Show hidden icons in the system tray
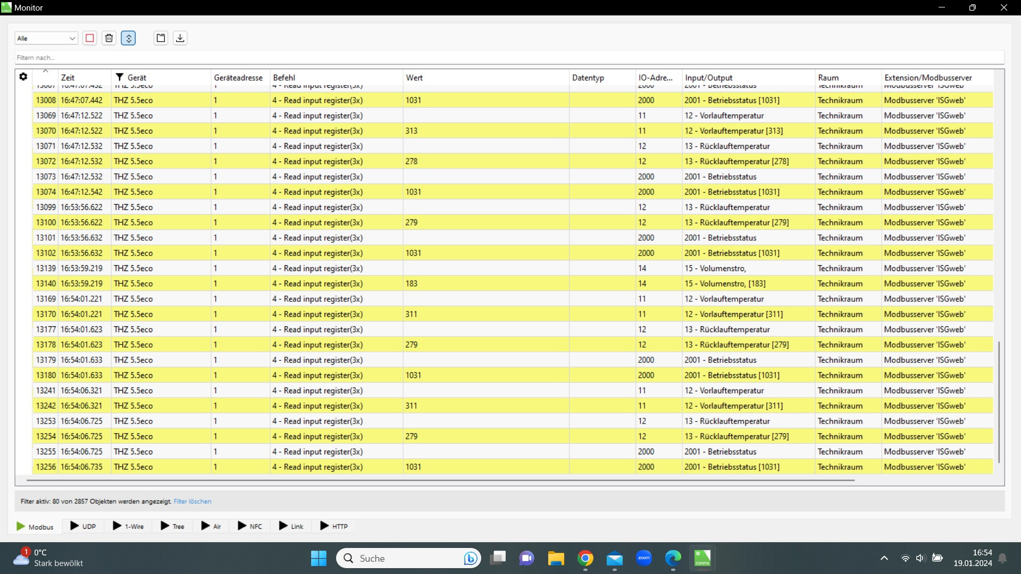 tap(884, 558)
